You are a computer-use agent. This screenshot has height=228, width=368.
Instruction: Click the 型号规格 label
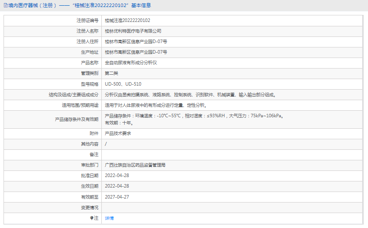tap(89, 84)
